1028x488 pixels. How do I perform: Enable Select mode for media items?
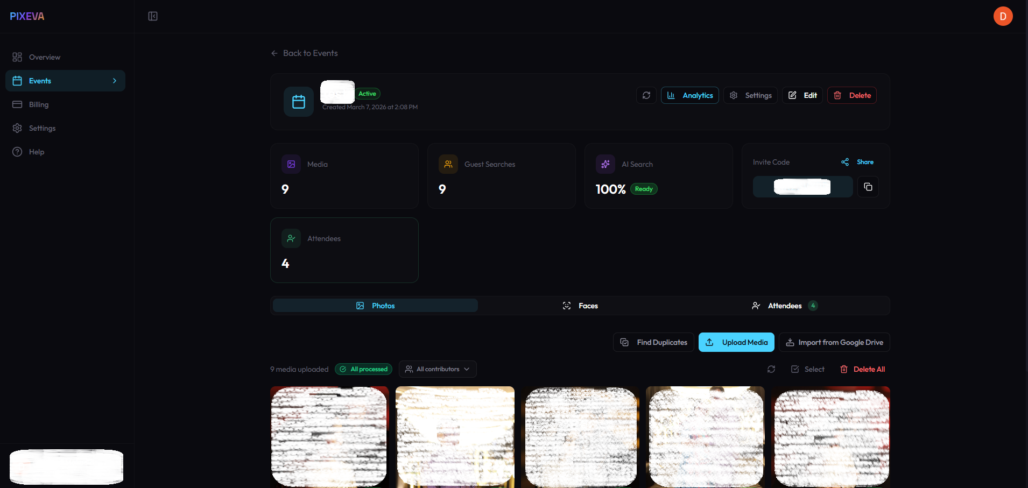tap(808, 369)
